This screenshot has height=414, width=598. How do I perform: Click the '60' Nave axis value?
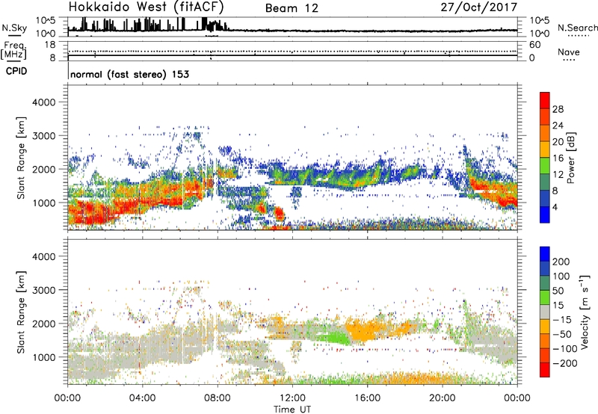tap(534, 45)
